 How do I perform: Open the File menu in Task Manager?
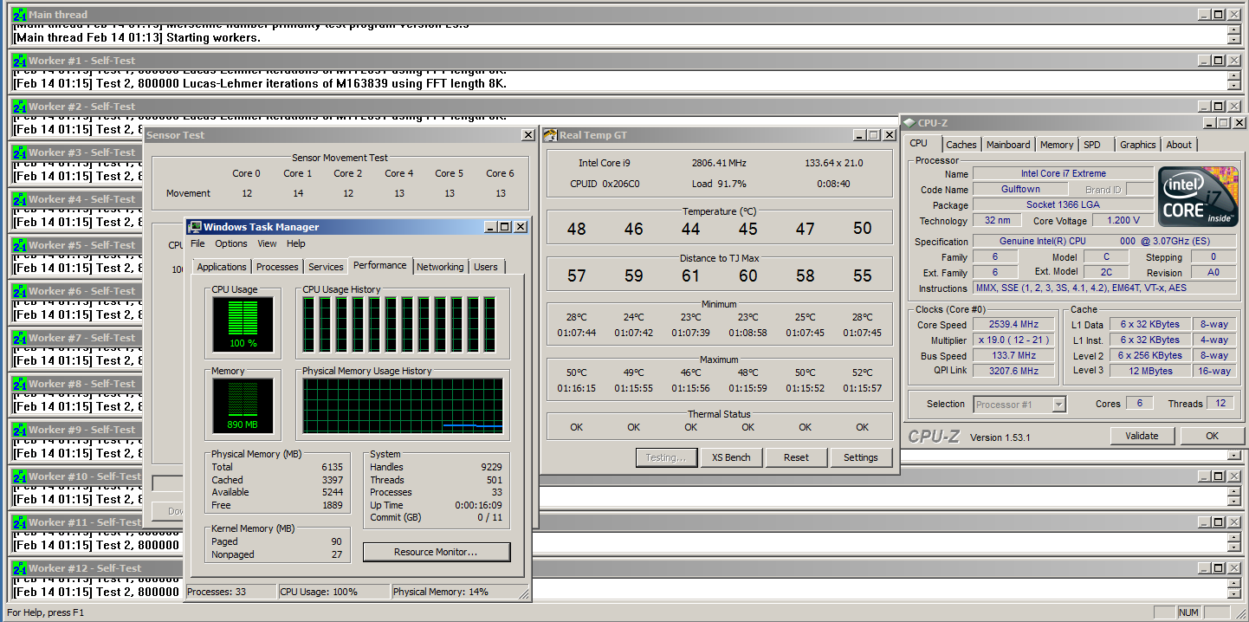coord(197,244)
